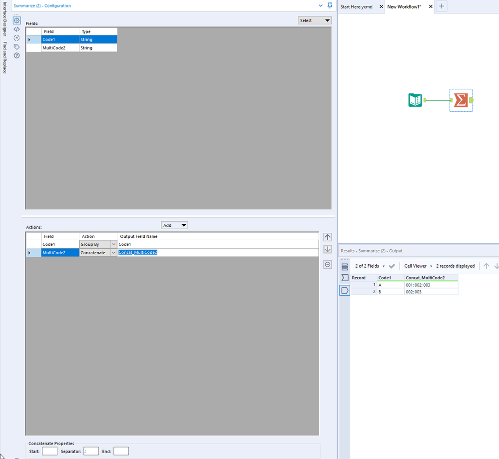Image resolution: width=499 pixels, height=459 pixels.
Task: Click Type column header in Fields grid
Action: (x=98, y=31)
